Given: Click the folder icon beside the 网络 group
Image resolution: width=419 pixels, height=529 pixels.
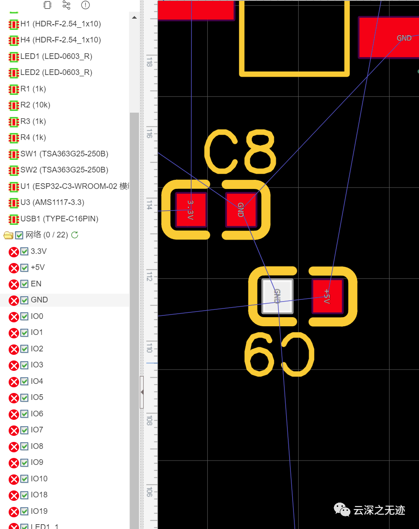Looking at the screenshot, I should [x=9, y=235].
